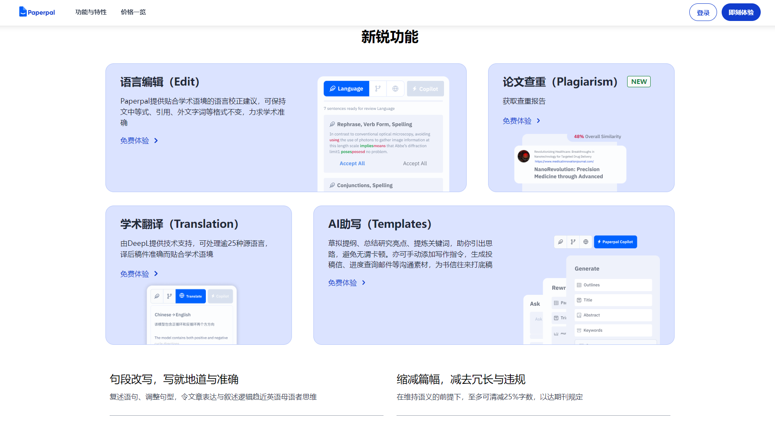This screenshot has height=422, width=775.
Task: Click the 登录 button
Action: pos(703,12)
